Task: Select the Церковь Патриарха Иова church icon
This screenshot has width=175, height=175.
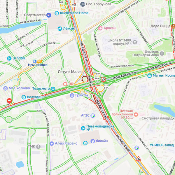Action: tap(162, 53)
